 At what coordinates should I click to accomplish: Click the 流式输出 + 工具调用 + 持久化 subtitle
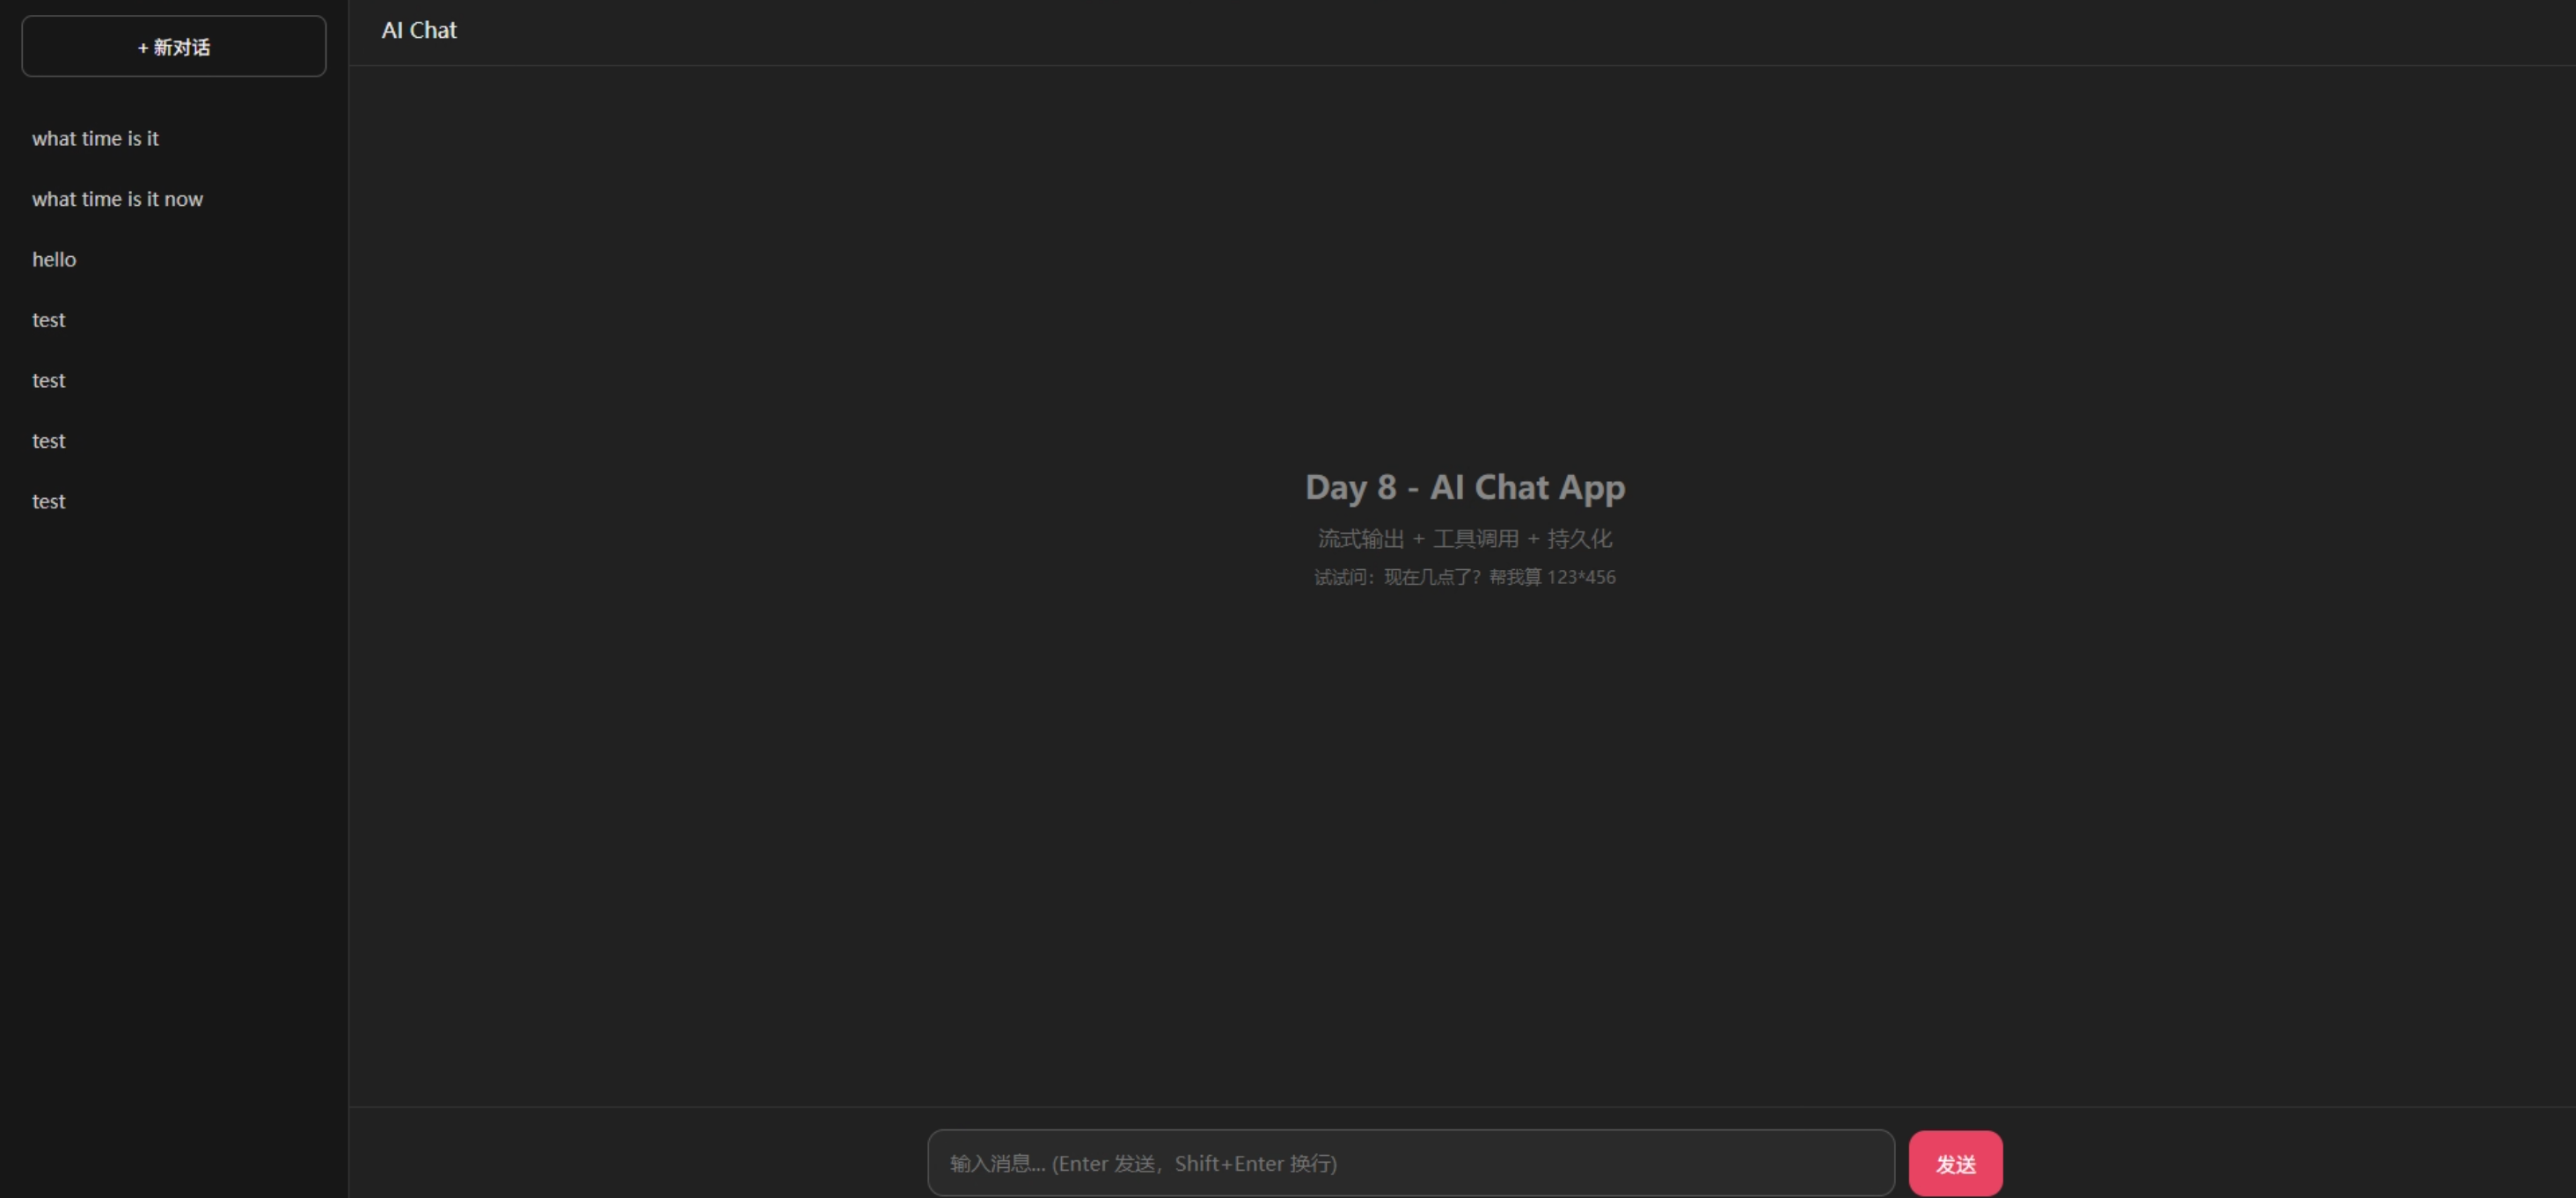click(1465, 539)
